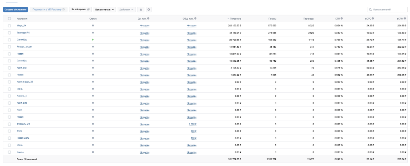Open table settings gear icon
Screen dimensions: 410x166
[x=148, y=10]
